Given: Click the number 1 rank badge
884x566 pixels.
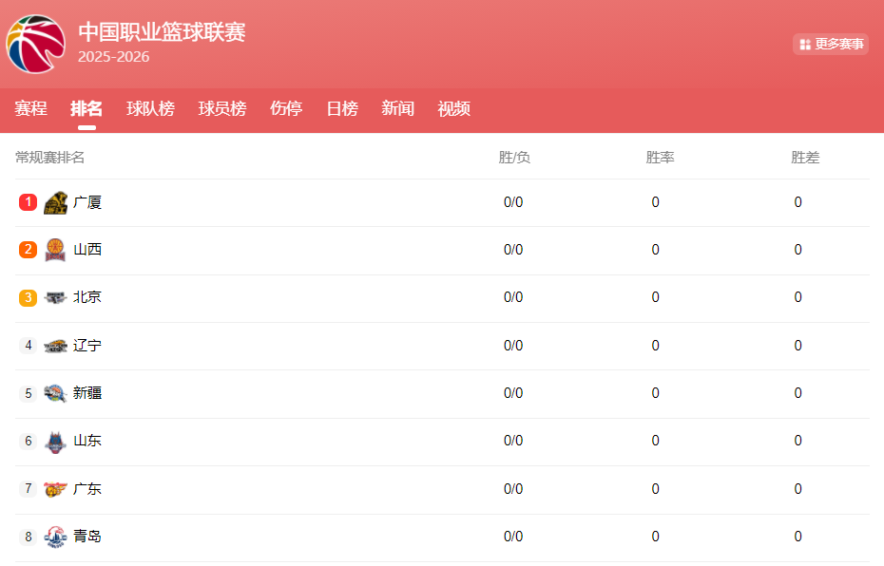Looking at the screenshot, I should tap(26, 201).
